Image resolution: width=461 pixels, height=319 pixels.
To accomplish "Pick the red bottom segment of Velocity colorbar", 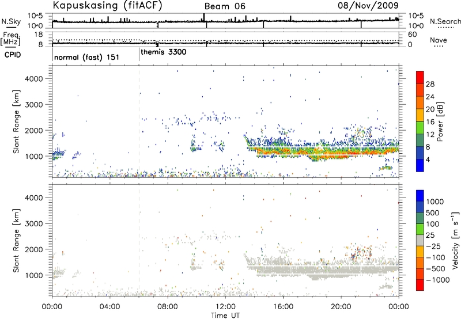I will 420,285.
